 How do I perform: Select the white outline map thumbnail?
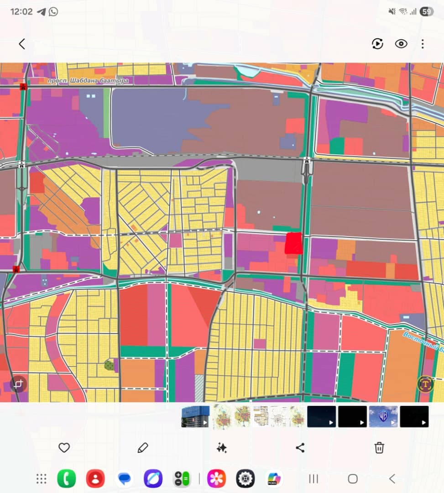tap(279, 417)
